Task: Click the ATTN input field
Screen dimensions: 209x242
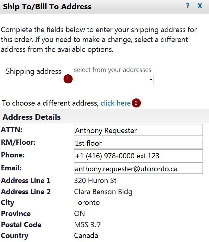Action: [138, 130]
